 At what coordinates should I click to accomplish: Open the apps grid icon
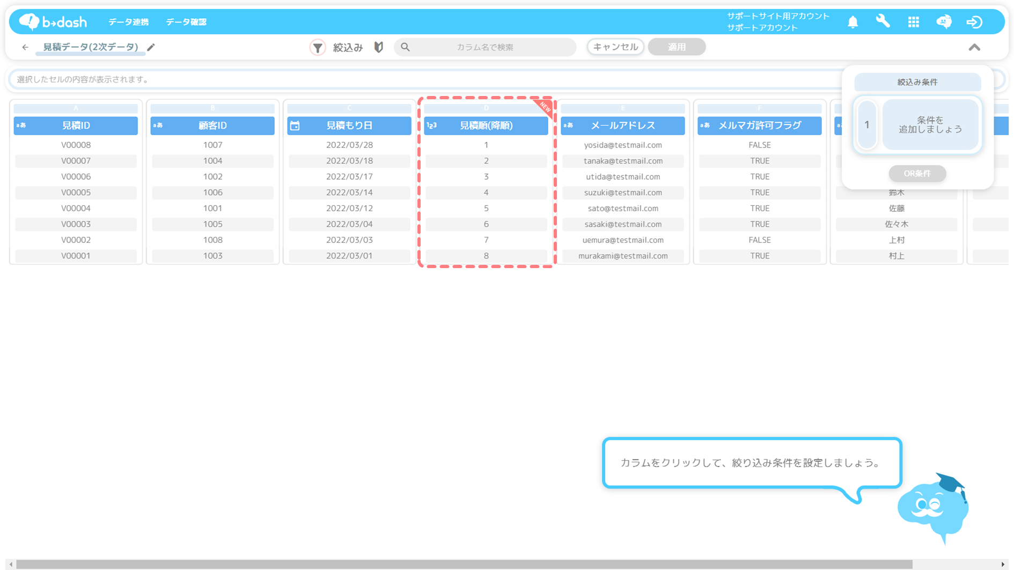(x=913, y=22)
